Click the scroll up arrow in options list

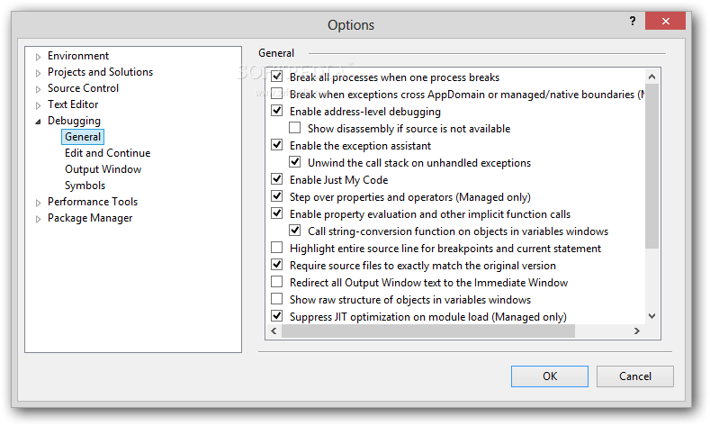click(x=652, y=77)
